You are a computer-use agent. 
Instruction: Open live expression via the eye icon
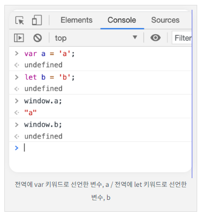(x=155, y=38)
